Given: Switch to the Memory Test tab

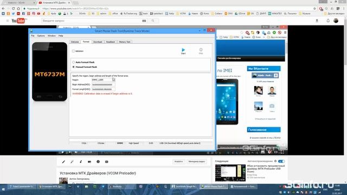Looking at the screenshot, I should [x=125, y=42].
